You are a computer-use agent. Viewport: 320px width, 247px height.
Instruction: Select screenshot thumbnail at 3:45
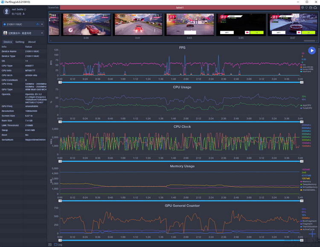point(241,25)
